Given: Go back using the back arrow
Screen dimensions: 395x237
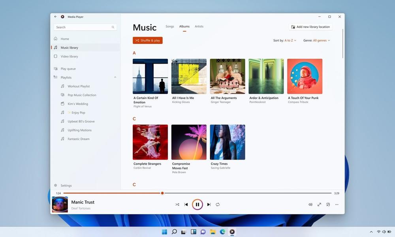Looking at the screenshot, I should tap(55, 17).
